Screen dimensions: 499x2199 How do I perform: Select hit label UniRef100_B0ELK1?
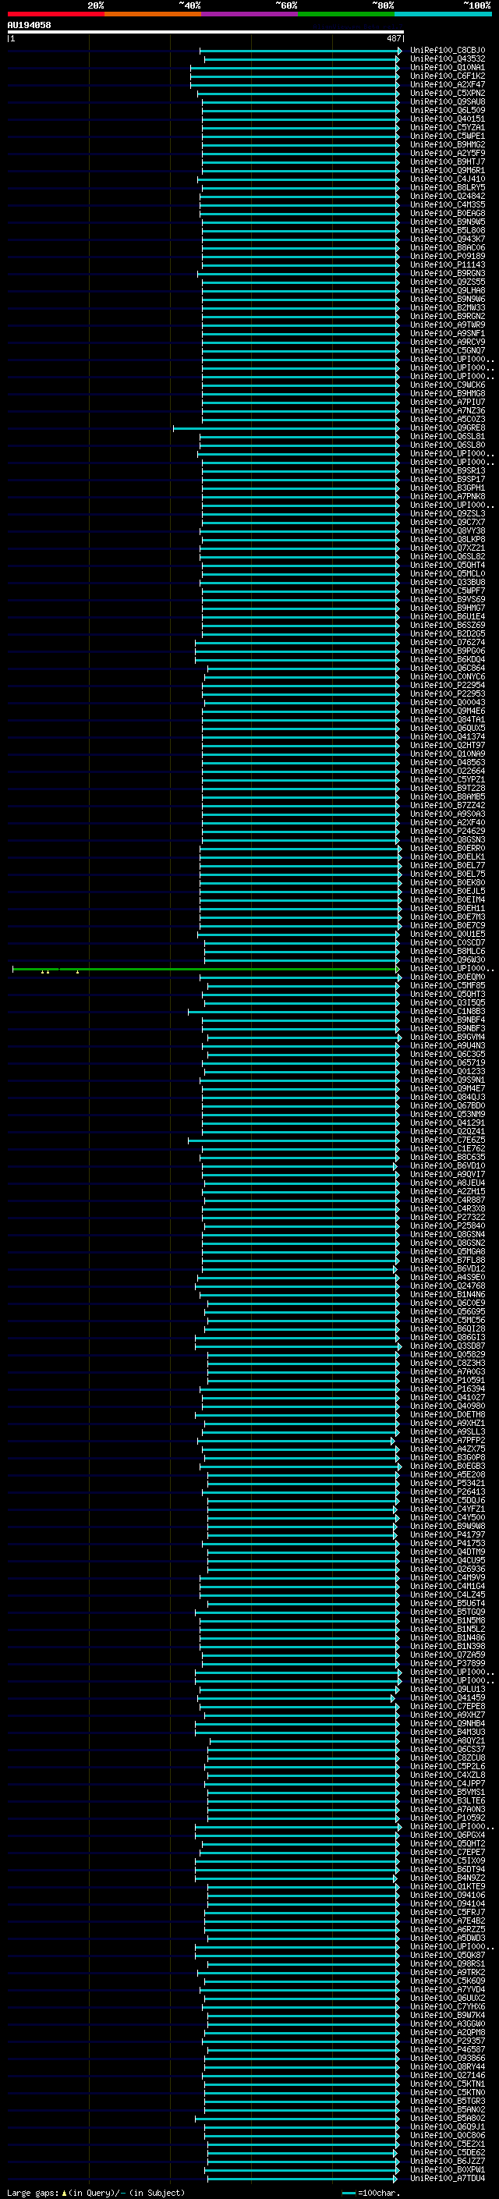447,857
